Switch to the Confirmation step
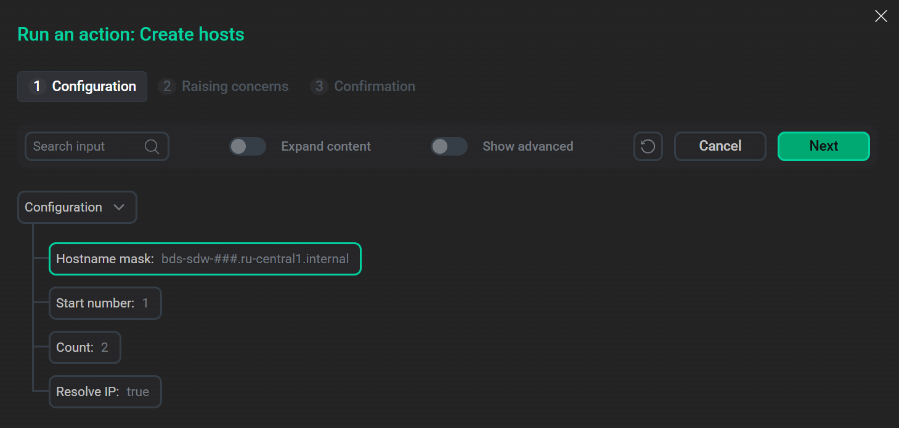 (375, 87)
